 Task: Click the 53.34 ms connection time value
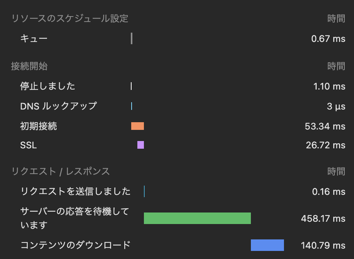coord(325,126)
